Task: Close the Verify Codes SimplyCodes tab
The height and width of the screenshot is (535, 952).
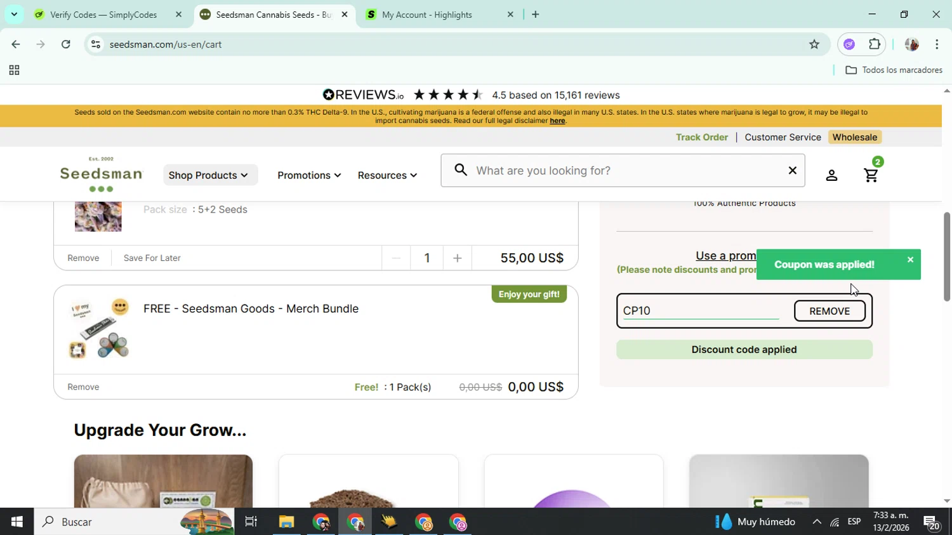Action: 178,15
